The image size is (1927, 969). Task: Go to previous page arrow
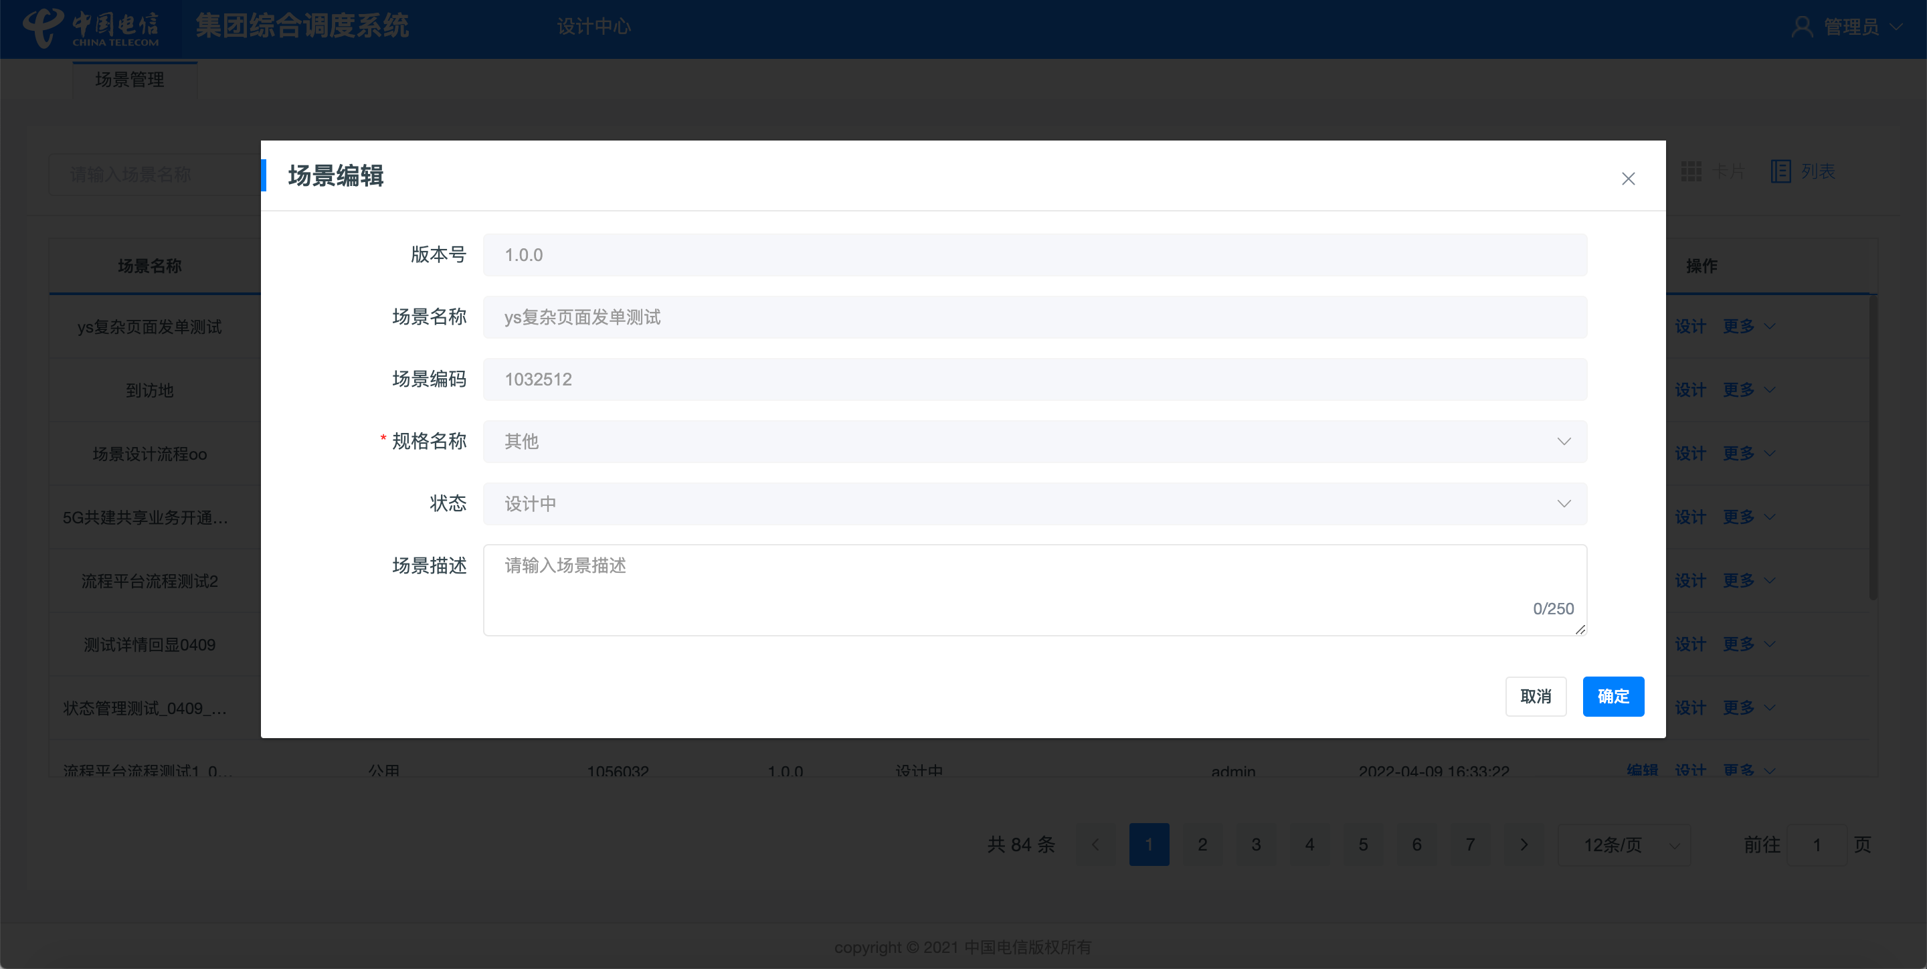click(x=1095, y=844)
